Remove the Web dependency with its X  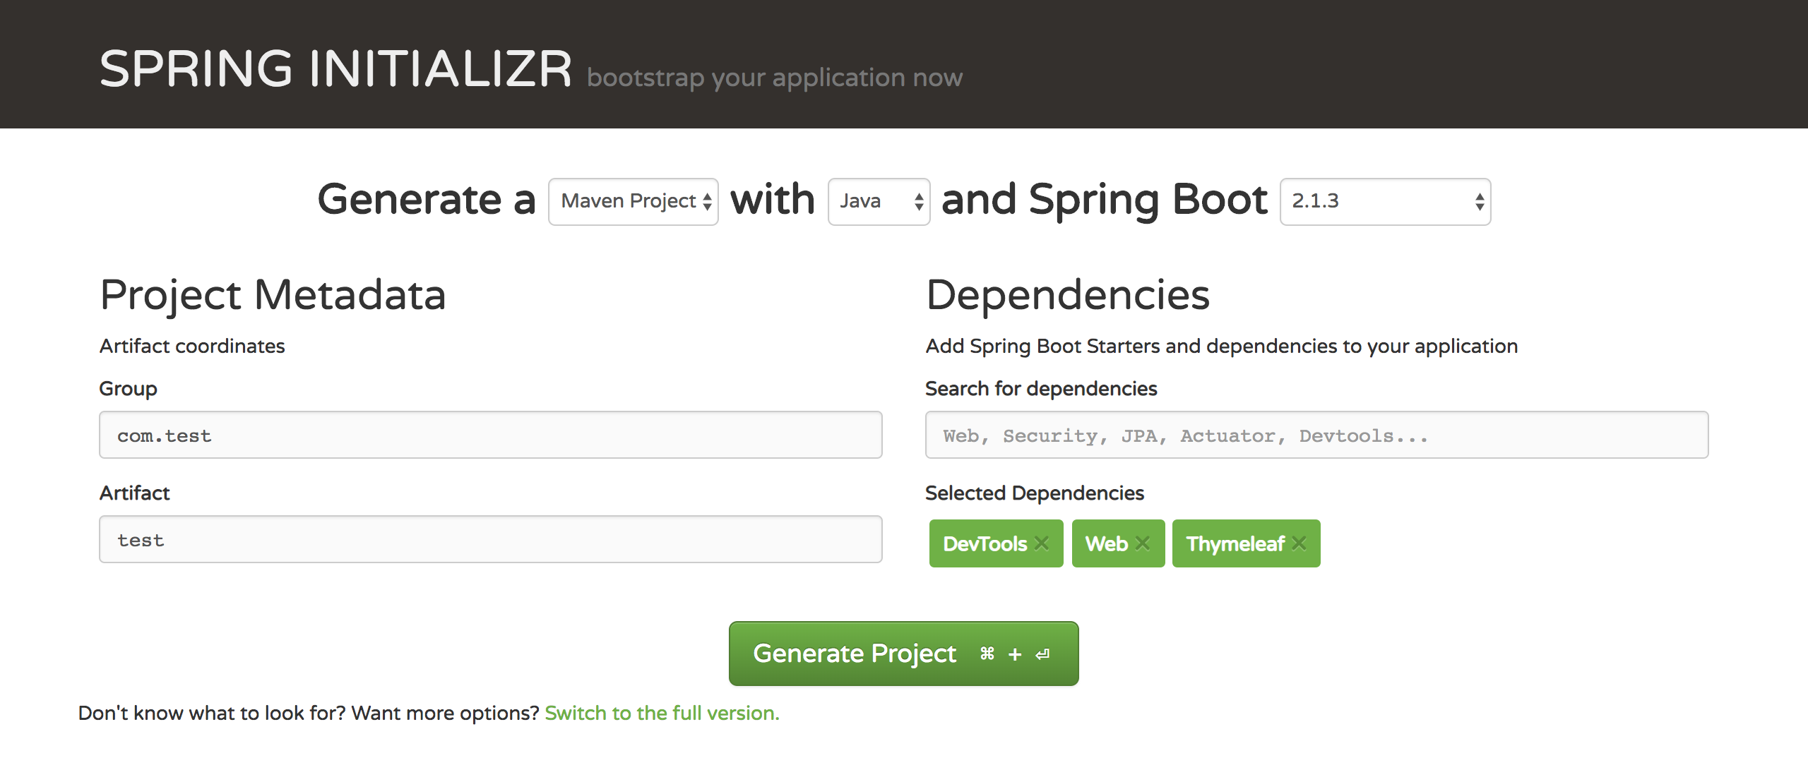tap(1143, 543)
